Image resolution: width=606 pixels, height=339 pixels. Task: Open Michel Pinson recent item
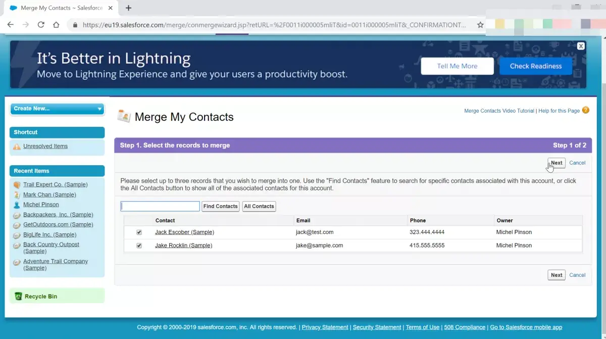[41, 205]
